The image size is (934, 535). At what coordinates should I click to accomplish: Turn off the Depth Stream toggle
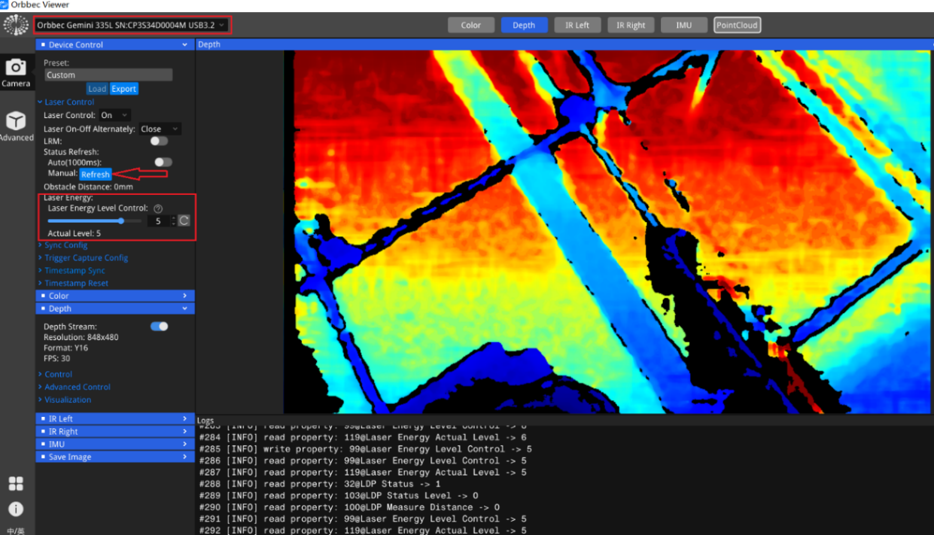tap(160, 327)
